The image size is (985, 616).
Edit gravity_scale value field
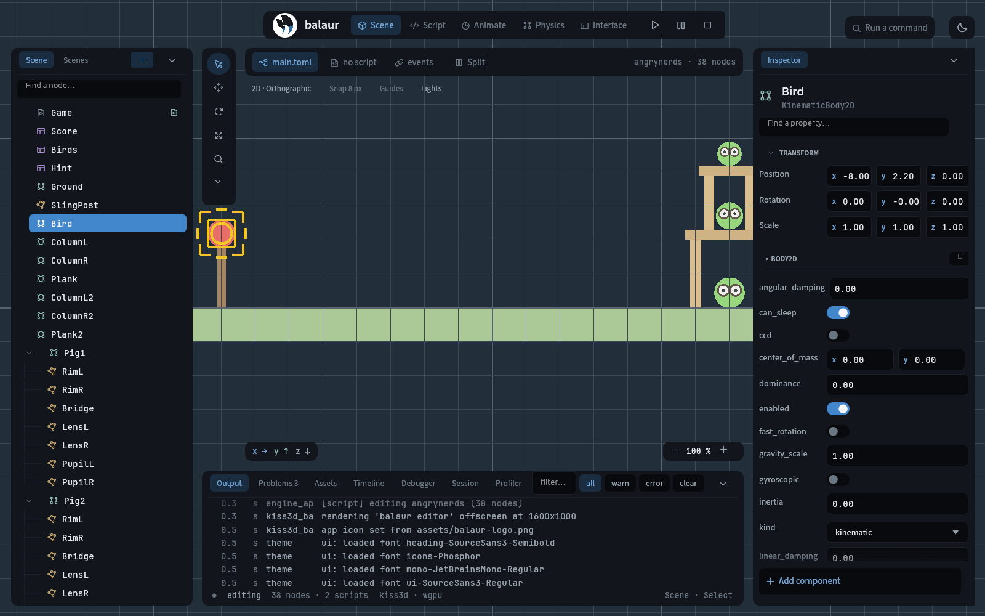click(897, 456)
